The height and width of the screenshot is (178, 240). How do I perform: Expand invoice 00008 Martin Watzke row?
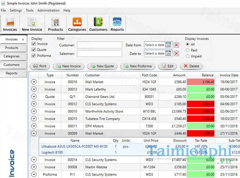[x=34, y=167]
